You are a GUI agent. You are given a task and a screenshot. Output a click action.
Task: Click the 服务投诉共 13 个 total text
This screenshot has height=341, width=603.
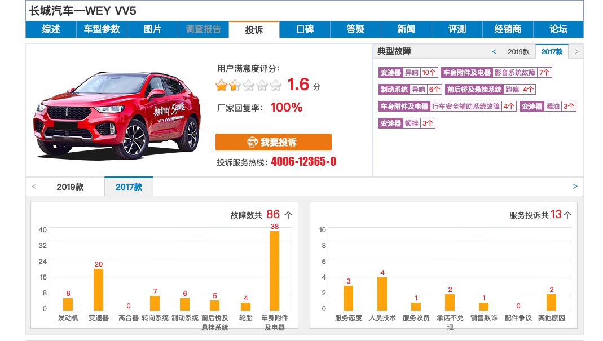point(540,215)
